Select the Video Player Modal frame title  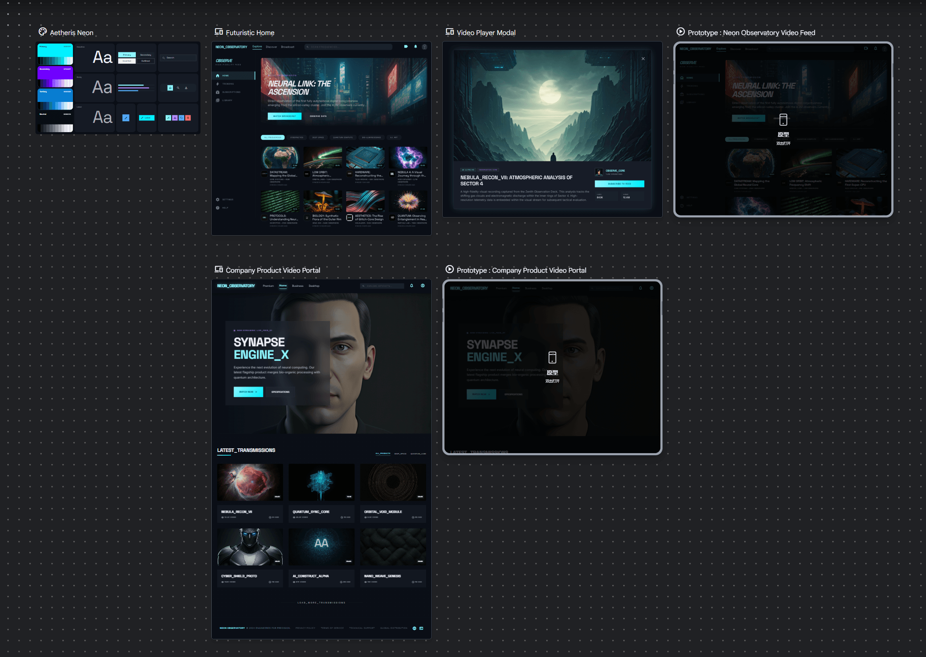coord(486,33)
